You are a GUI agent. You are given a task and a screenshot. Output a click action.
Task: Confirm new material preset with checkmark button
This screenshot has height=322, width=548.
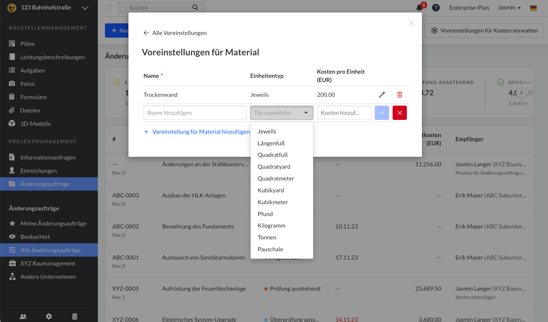[x=382, y=113]
